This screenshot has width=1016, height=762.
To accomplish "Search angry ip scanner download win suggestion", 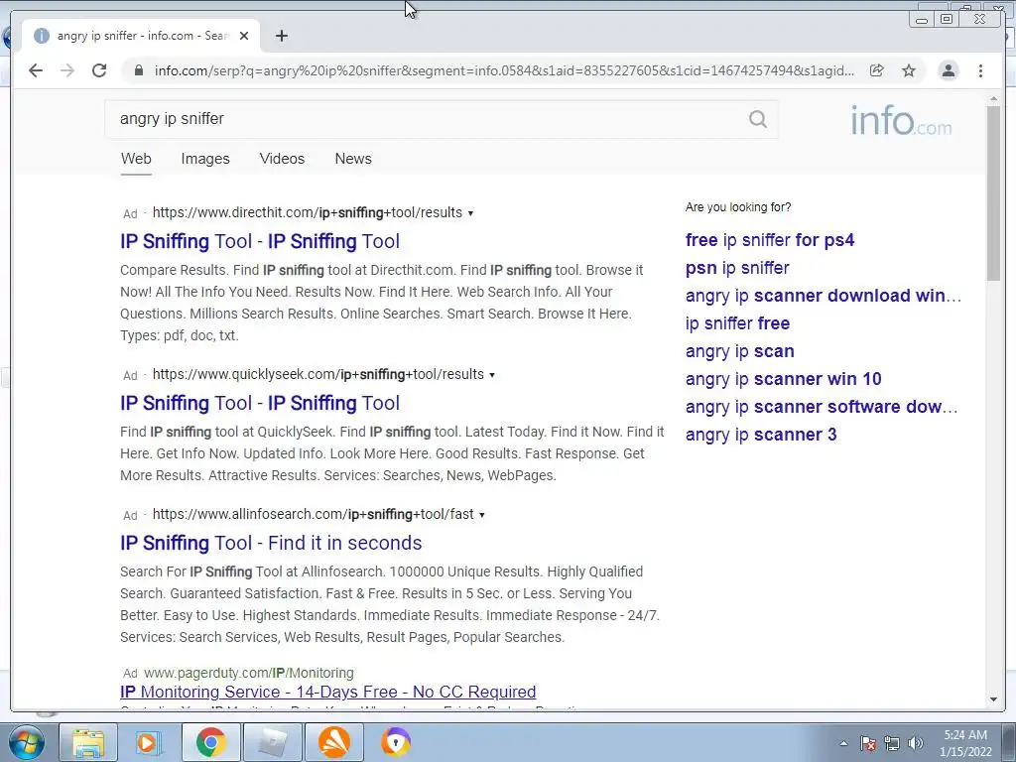I will pyautogui.click(x=824, y=296).
